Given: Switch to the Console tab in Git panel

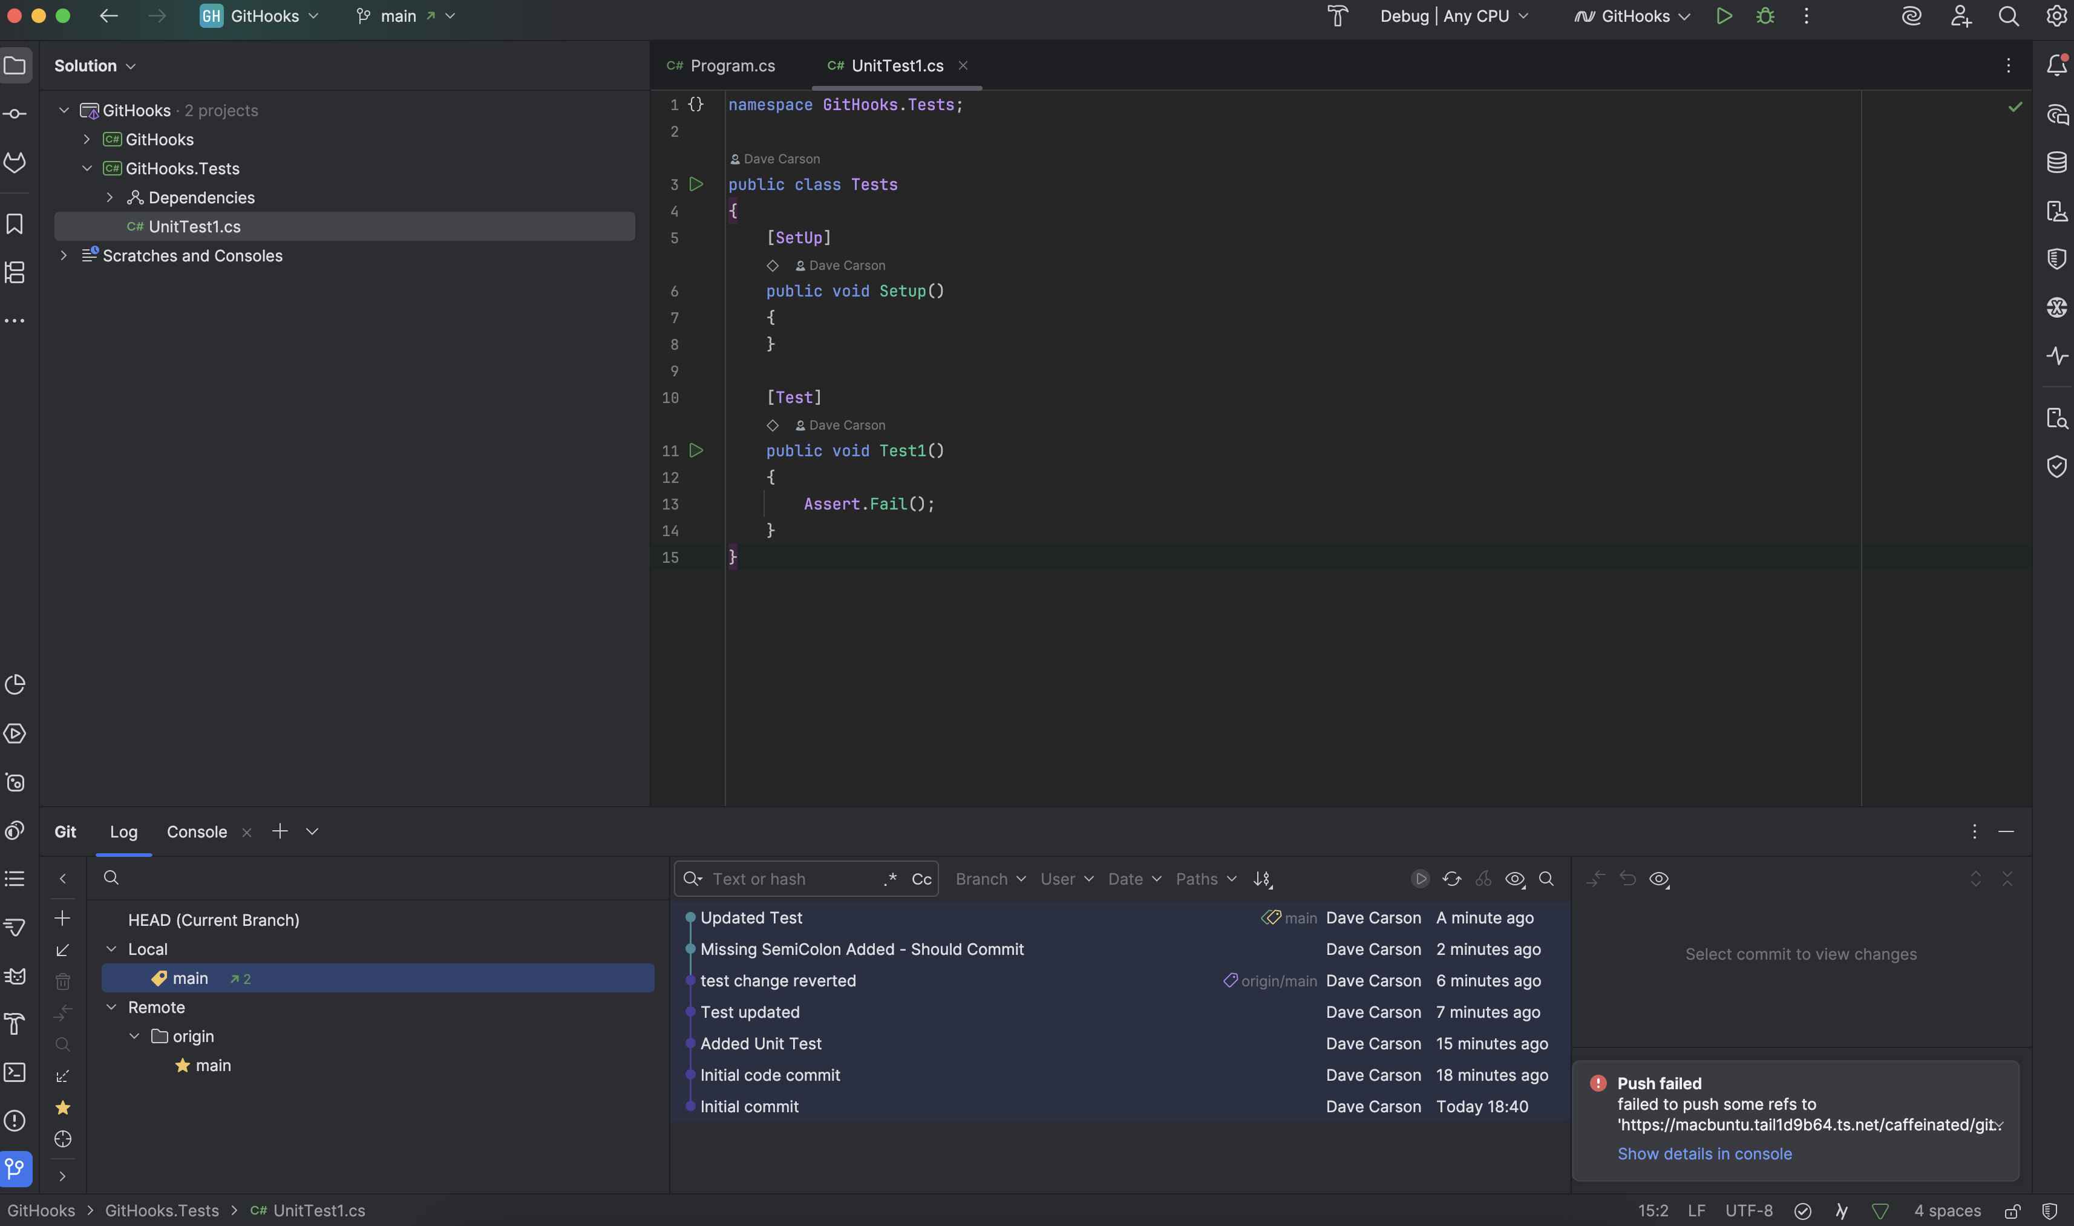Looking at the screenshot, I should 197,832.
